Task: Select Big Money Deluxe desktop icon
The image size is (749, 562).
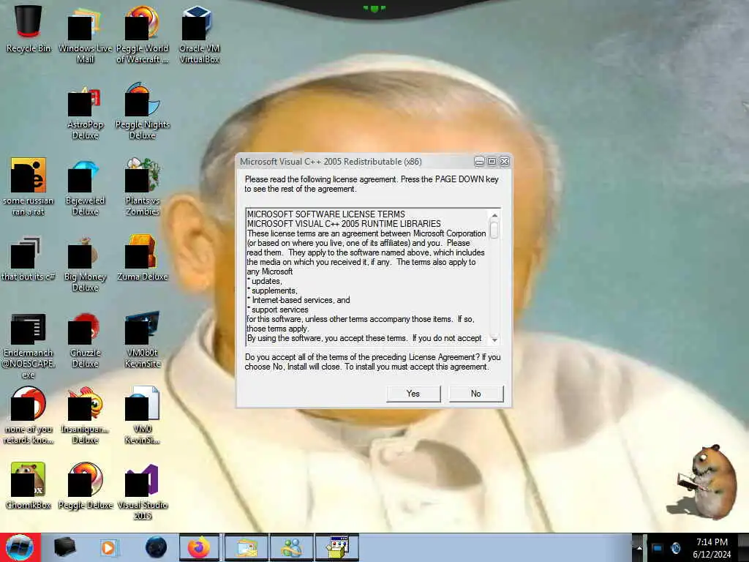Action: pos(85,263)
